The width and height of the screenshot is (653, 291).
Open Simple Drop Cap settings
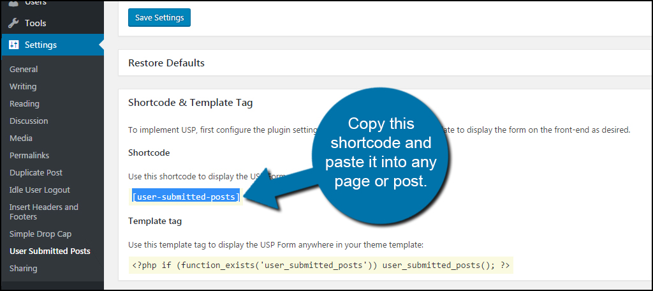pyautogui.click(x=40, y=234)
